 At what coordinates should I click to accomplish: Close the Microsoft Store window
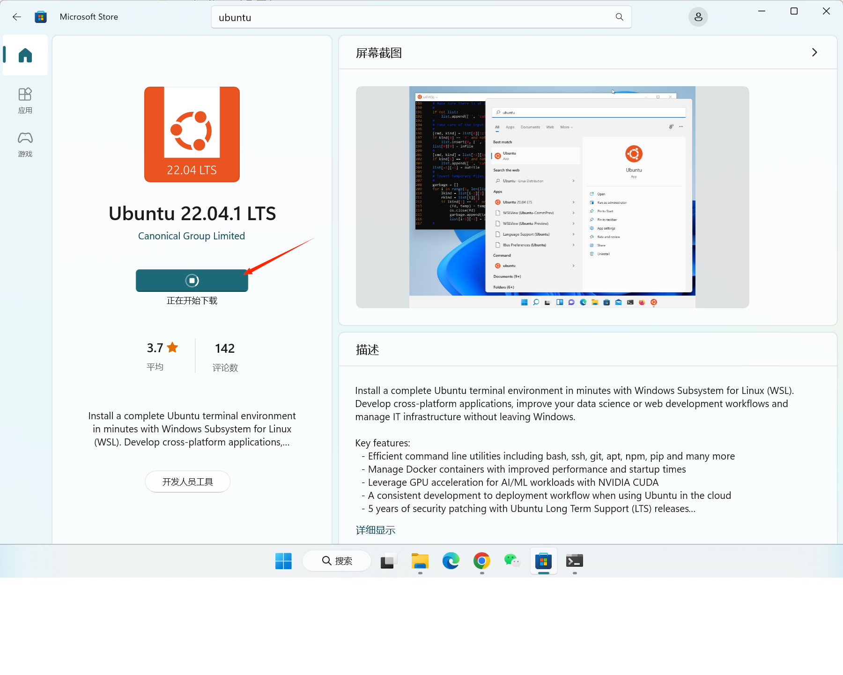click(x=826, y=11)
